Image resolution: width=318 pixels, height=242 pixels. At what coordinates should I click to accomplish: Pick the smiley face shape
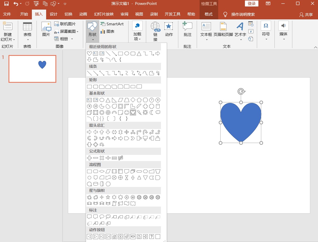(127, 112)
